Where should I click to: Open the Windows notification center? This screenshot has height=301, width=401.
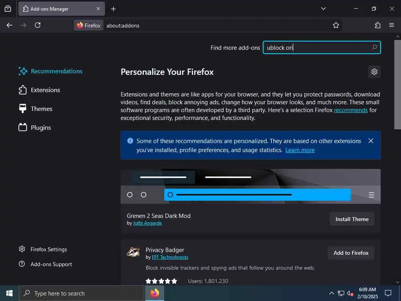click(x=388, y=293)
